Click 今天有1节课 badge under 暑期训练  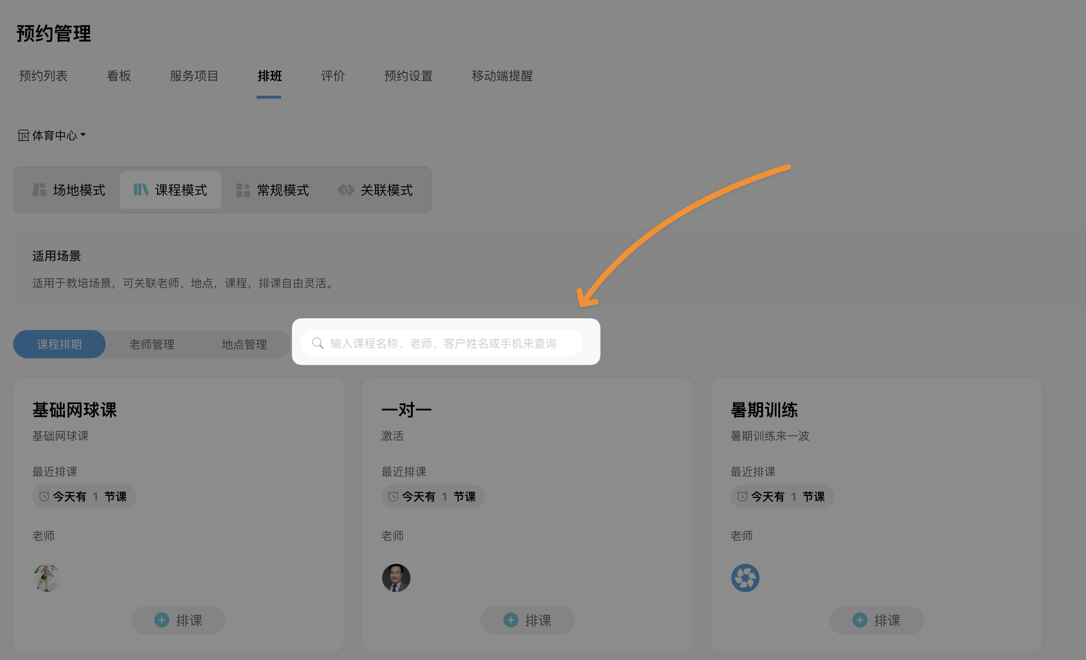782,496
